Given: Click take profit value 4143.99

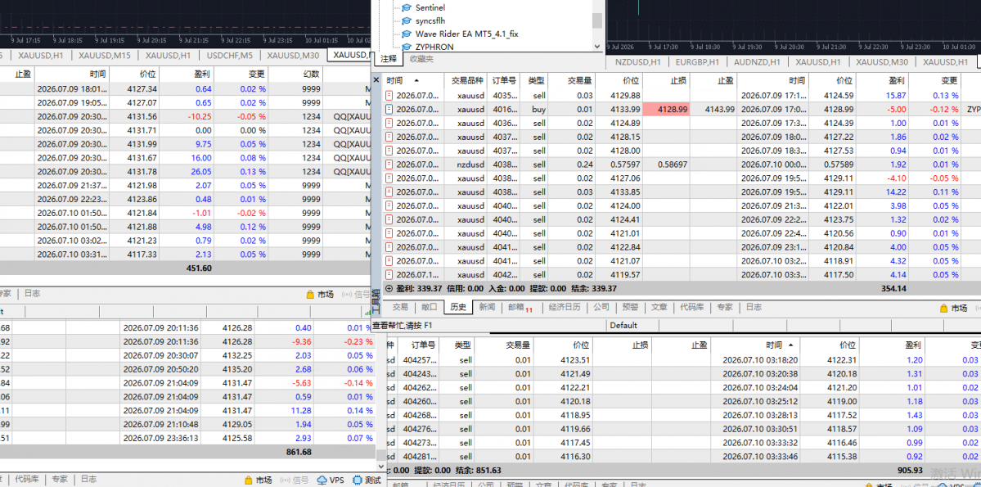Looking at the screenshot, I should point(719,110).
